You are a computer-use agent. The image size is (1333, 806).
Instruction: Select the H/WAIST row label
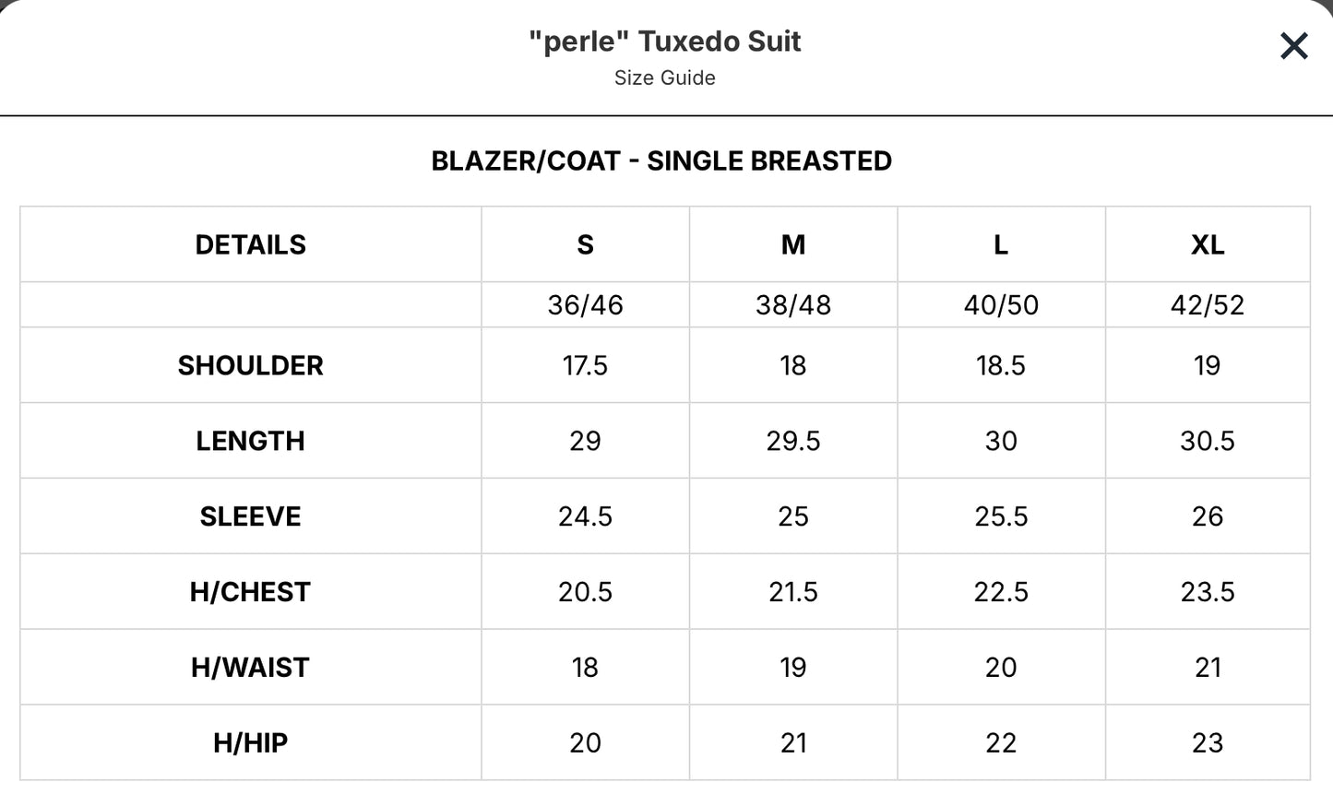tap(251, 668)
